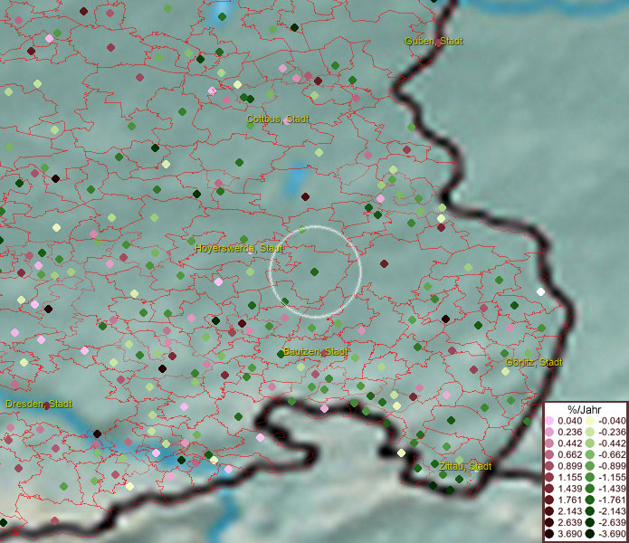Click the Cottbus, Stadt map label

point(278,119)
